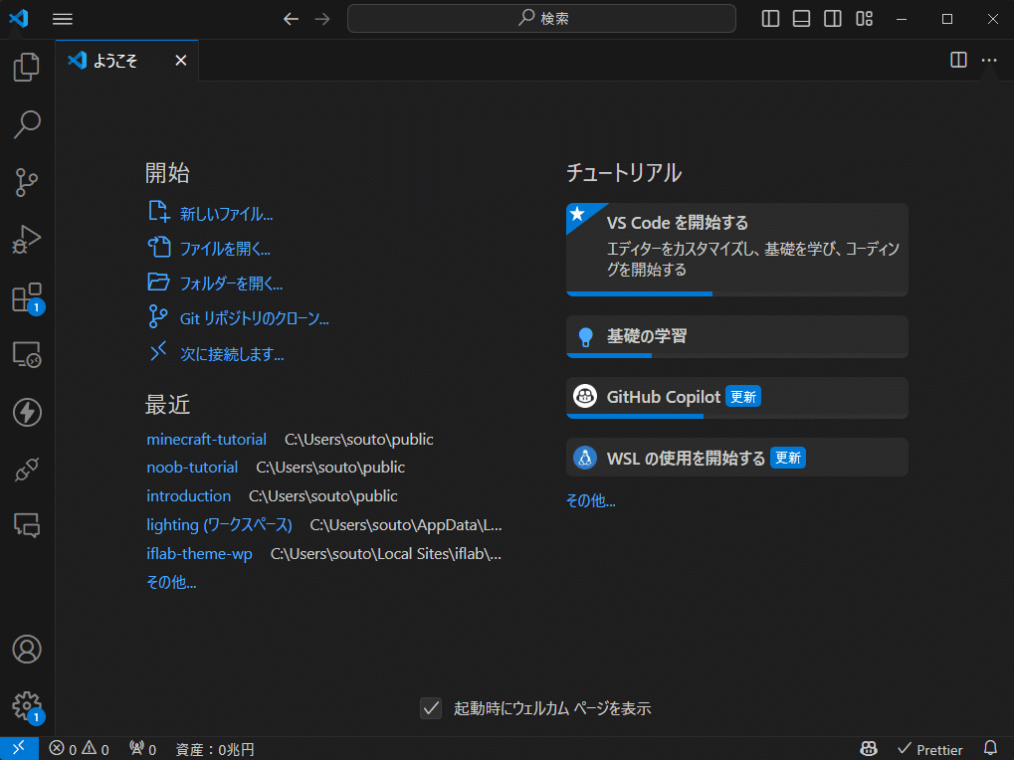Click その他... under recent list
1014x760 pixels.
[x=171, y=582]
